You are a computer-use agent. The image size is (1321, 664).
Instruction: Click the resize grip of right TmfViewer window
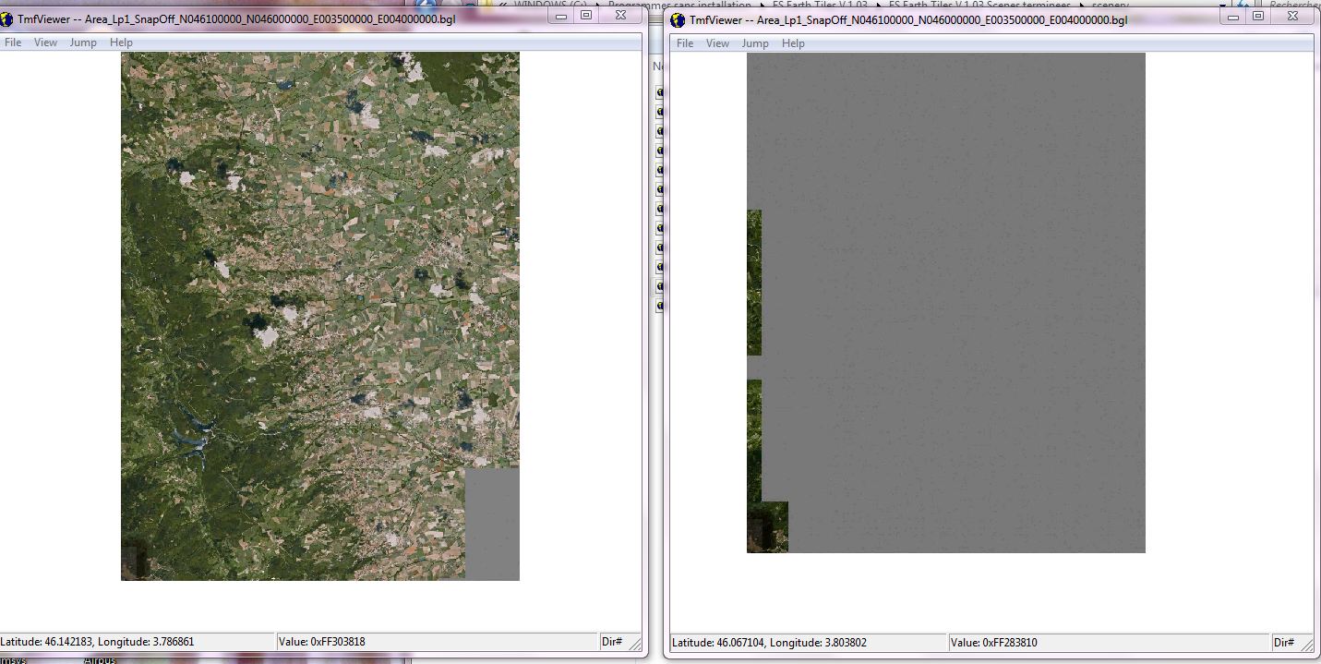pos(1307,646)
